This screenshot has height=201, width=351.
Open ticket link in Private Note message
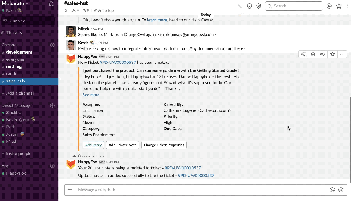click(183, 168)
